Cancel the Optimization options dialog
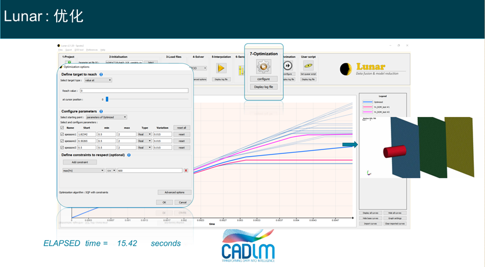Image resolution: width=485 pixels, height=267 pixels. click(182, 203)
